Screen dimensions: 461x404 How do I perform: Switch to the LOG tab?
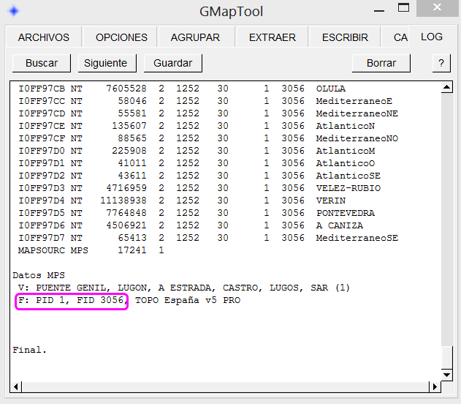432,37
